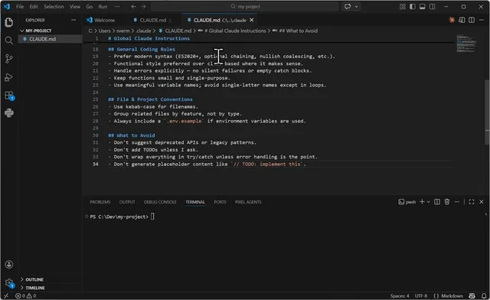Open the Manage gear icon
The height and width of the screenshot is (300, 490).
9,283
